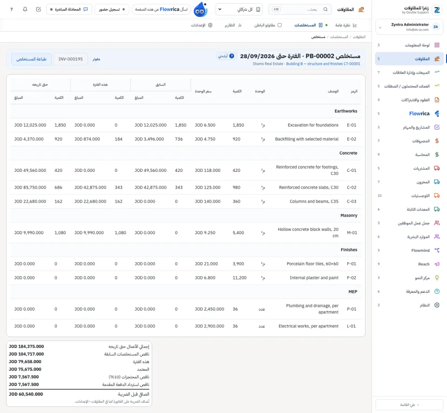Open العقود والاشتراكات in the sidebar
The width and height of the screenshot is (447, 413).
409,100
